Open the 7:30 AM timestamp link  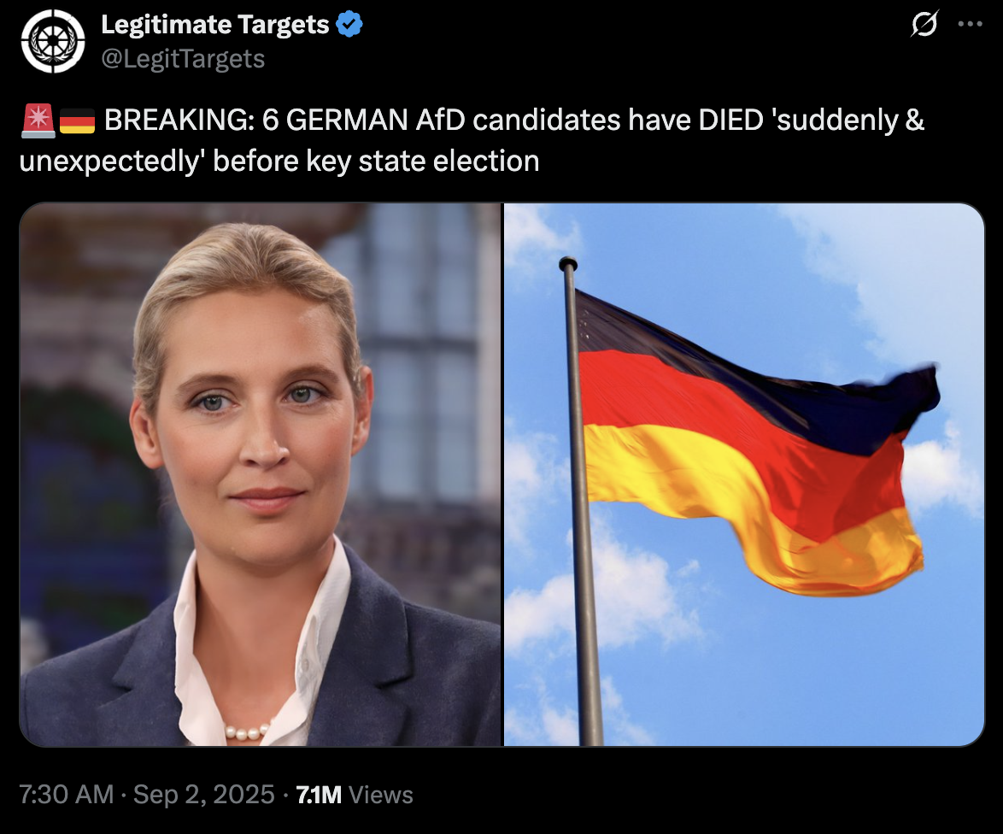67,795
